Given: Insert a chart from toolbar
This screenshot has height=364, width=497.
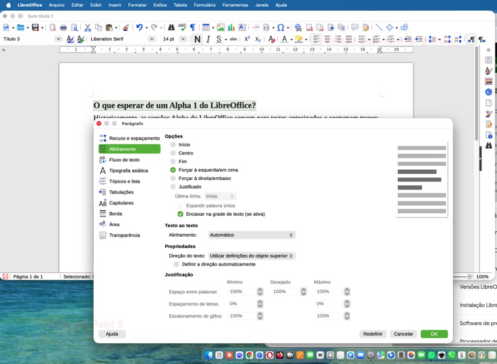Looking at the screenshot, I should [x=231, y=28].
